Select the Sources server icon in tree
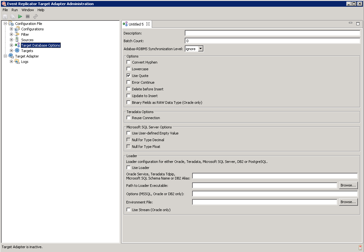 click(x=17, y=40)
